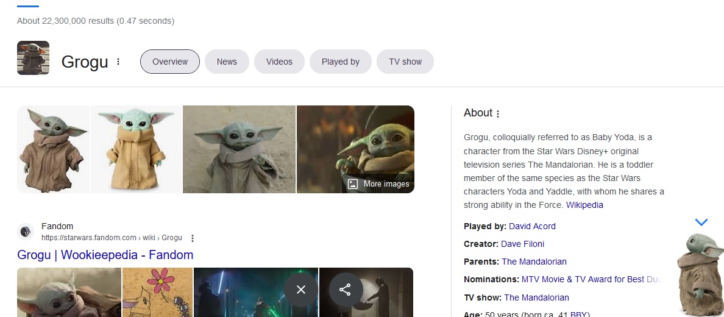This screenshot has width=724, height=317.
Task: Open the Wikipedia link in About text
Action: [584, 205]
